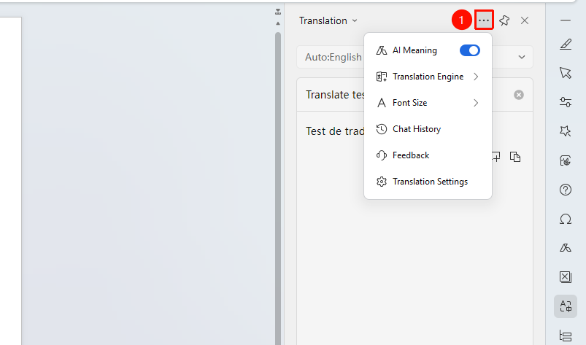This screenshot has height=345, width=586.
Task: Expand the Translation Engine submenu
Action: click(428, 77)
